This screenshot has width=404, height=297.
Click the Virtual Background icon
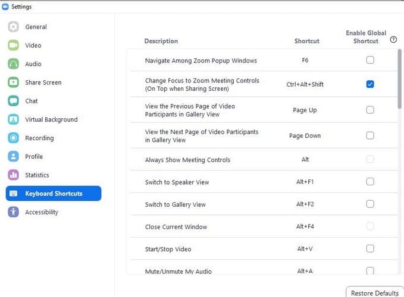coord(13,119)
